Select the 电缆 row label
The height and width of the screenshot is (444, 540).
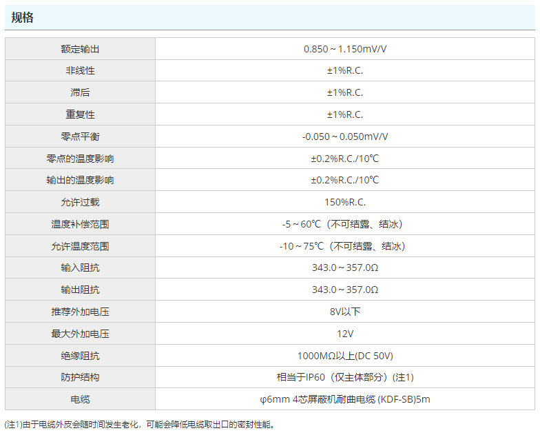pyautogui.click(x=80, y=399)
